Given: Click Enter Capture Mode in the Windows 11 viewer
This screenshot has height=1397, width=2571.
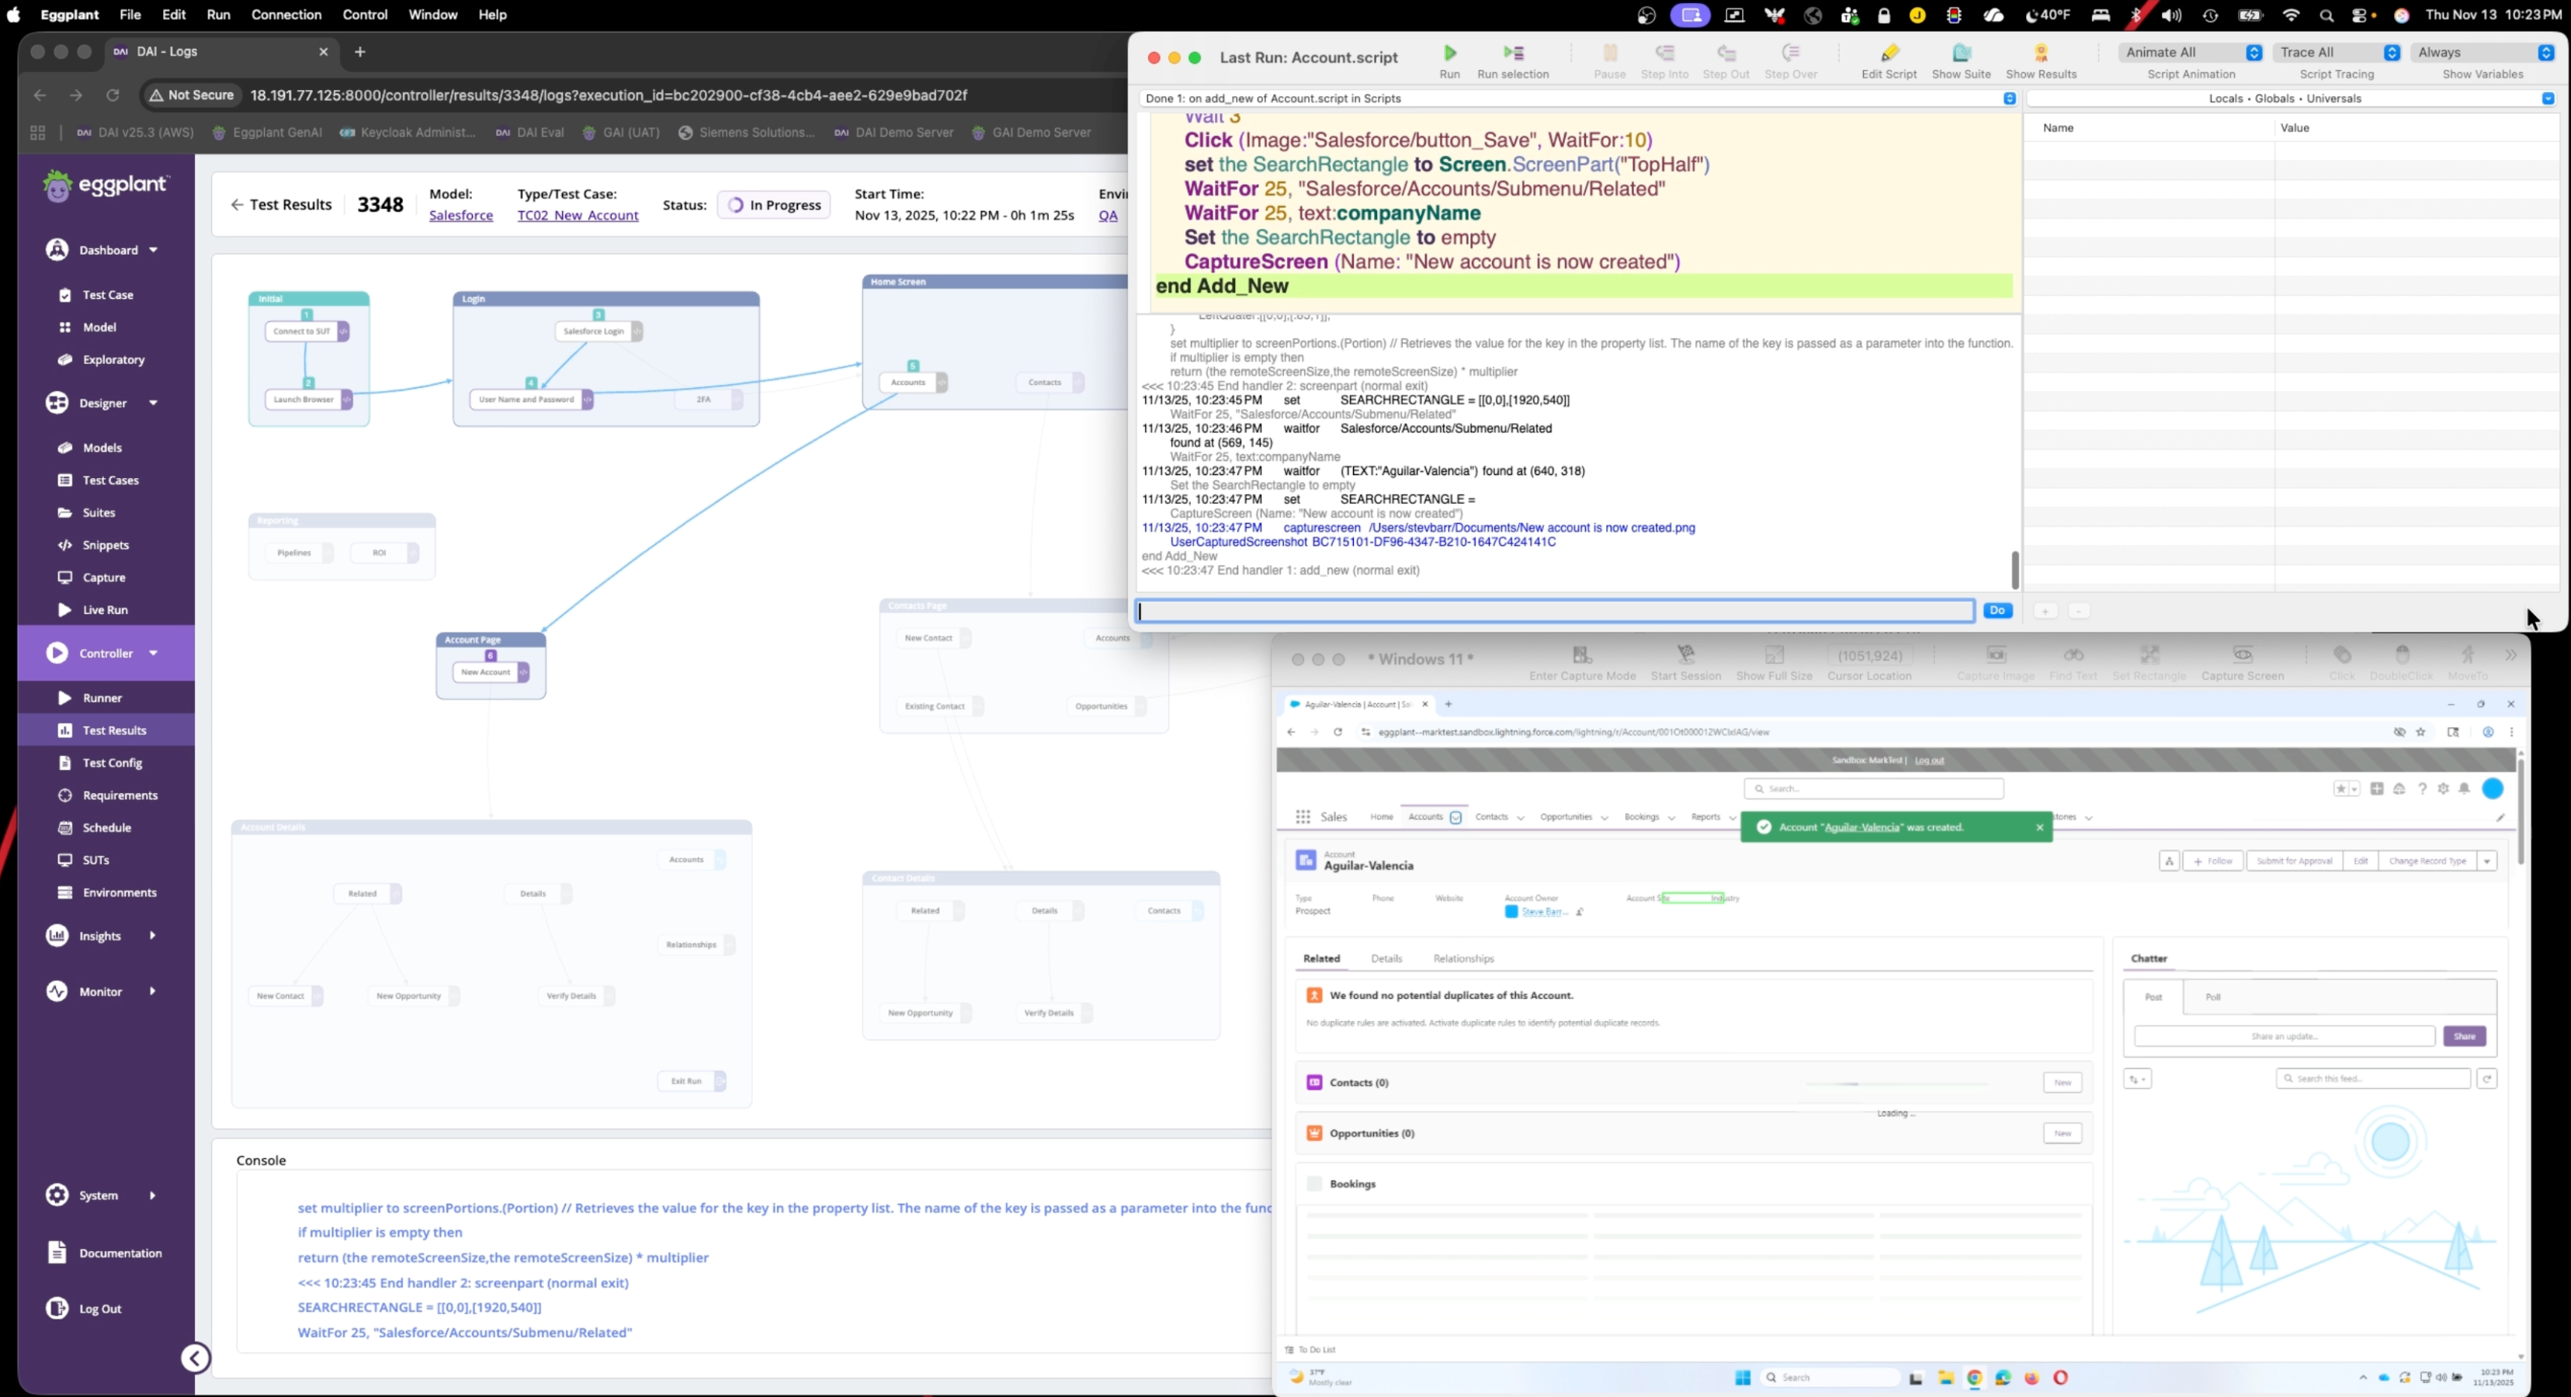Looking at the screenshot, I should 1582,654.
